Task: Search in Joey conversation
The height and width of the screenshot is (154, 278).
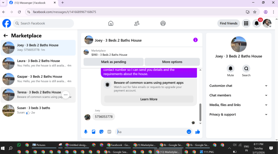Action: pyautogui.click(x=246, y=69)
